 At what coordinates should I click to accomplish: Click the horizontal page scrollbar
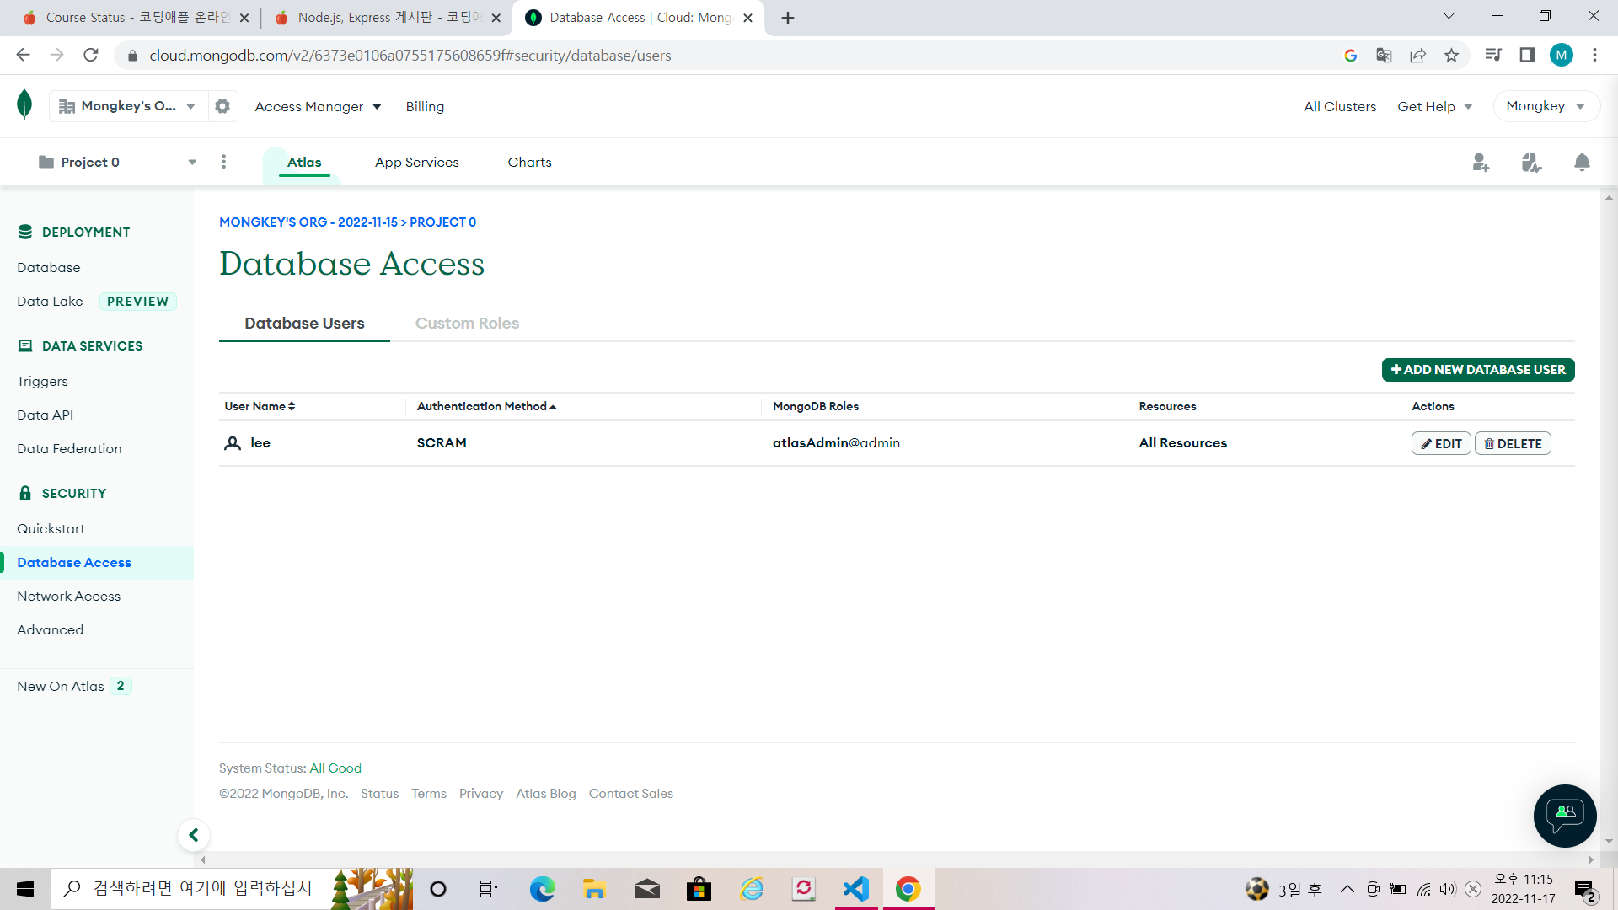pyautogui.click(x=897, y=859)
